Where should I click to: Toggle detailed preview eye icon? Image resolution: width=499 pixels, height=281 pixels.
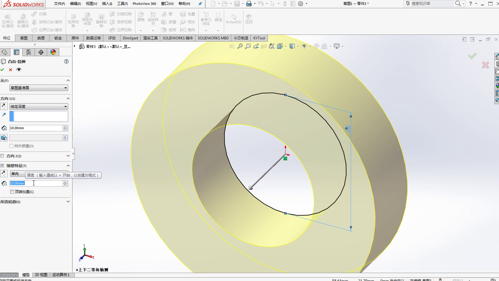pos(19,70)
